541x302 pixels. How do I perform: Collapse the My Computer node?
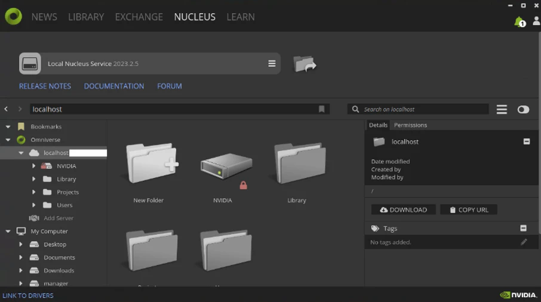point(8,232)
